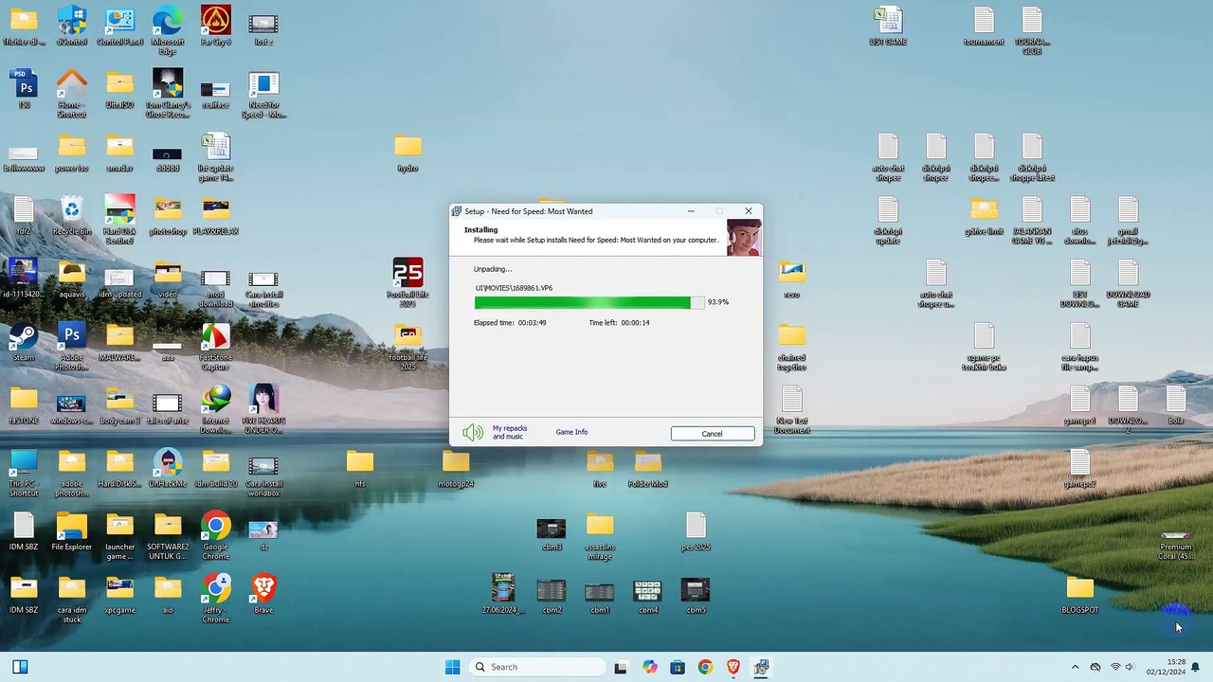Open the Folder Mod folder
The height and width of the screenshot is (682, 1213).
point(648,469)
